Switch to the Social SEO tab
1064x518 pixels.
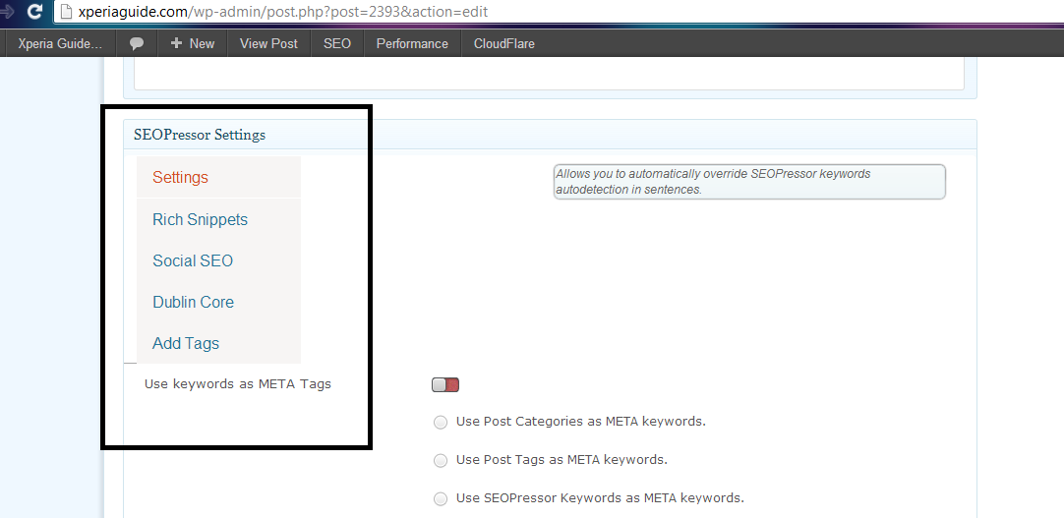[x=218, y=261]
